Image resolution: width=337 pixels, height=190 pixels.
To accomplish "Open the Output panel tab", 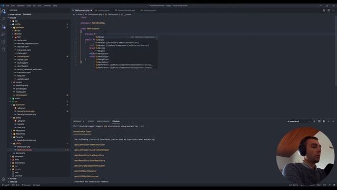I will [91, 121].
